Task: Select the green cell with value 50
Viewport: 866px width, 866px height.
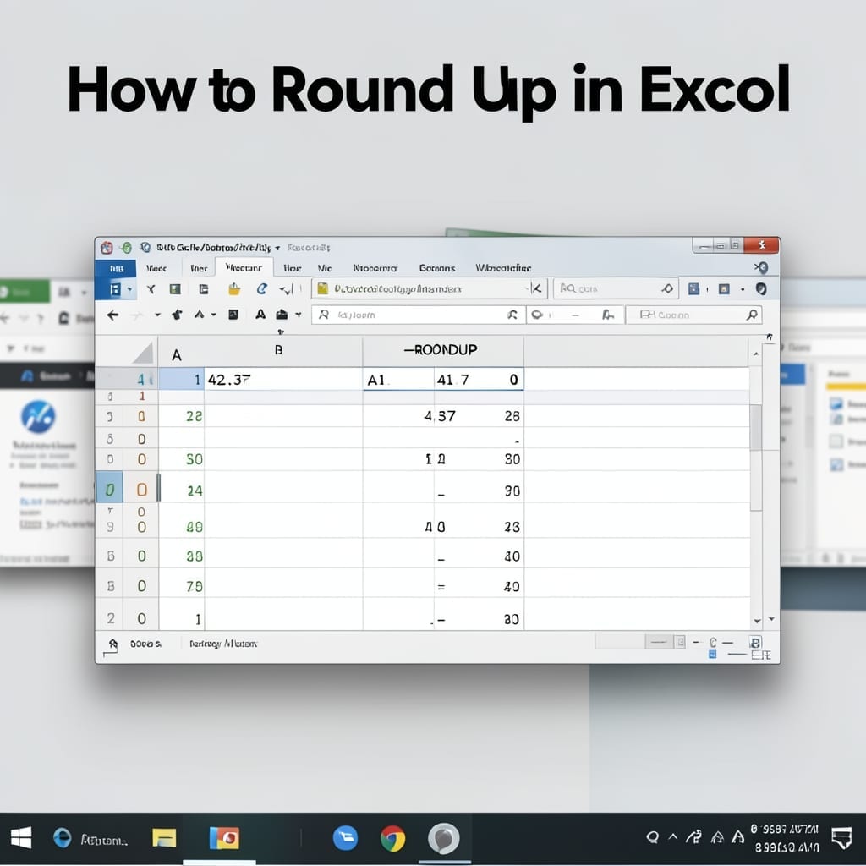Action: pos(182,459)
